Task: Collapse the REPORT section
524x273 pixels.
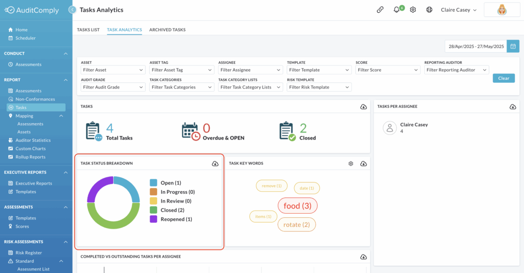Action: (x=65, y=80)
